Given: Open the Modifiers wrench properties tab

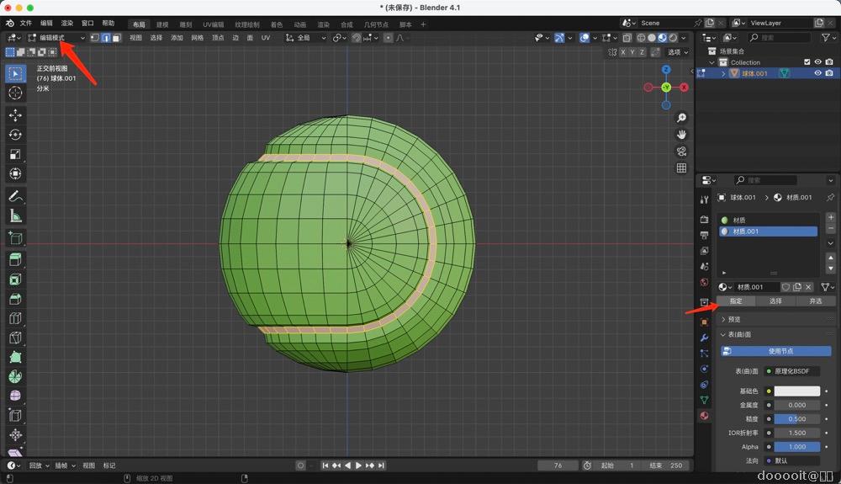Looking at the screenshot, I should pos(704,338).
